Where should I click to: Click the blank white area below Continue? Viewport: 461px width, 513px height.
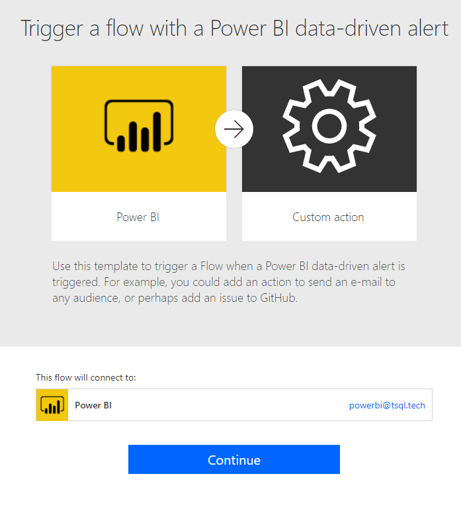(x=230, y=495)
